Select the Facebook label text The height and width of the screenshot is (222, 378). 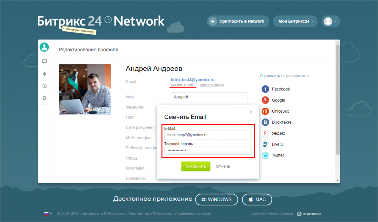coord(281,89)
